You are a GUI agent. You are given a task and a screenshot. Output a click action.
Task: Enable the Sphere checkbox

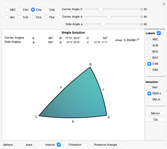tap(16, 145)
